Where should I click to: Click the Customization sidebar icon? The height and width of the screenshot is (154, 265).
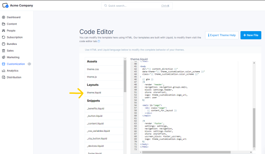pyautogui.click(x=4, y=64)
